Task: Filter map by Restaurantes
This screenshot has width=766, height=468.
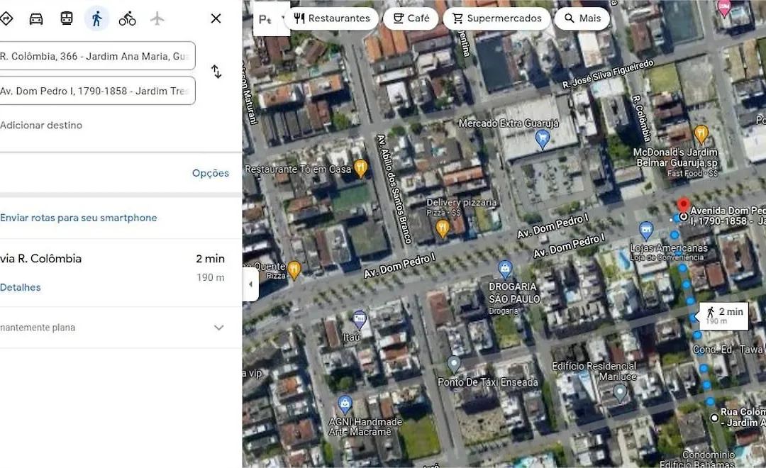Action: [332, 18]
